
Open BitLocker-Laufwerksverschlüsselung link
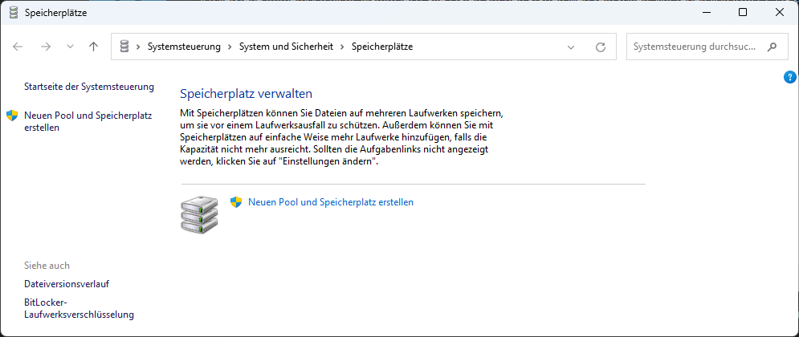point(79,308)
